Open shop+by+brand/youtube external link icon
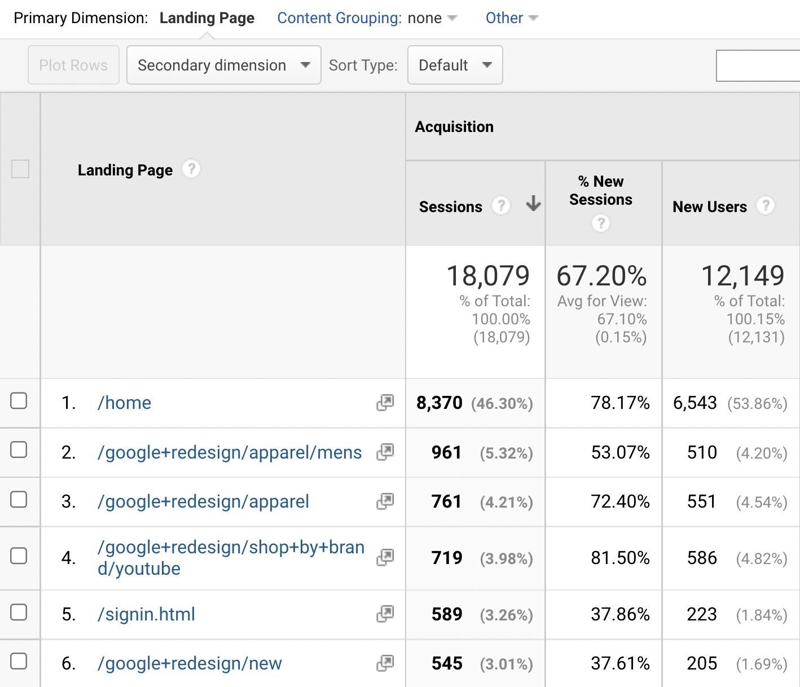 pos(385,557)
